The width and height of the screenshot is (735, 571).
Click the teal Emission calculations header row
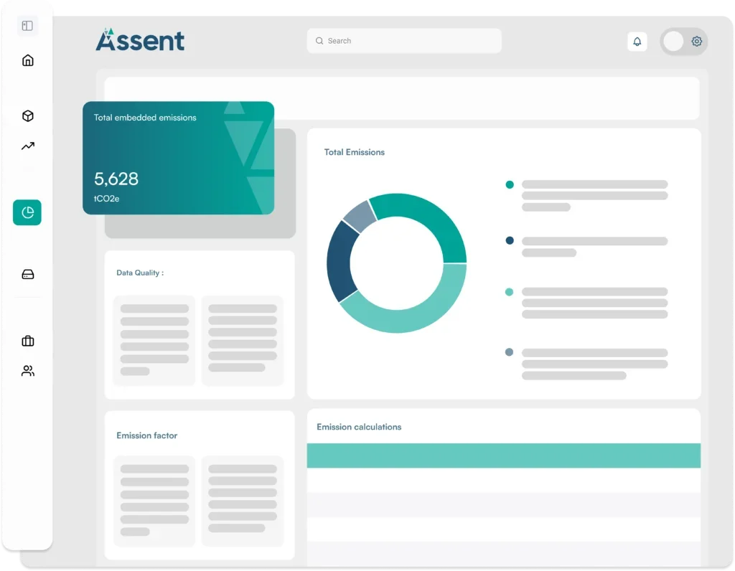[x=503, y=456]
